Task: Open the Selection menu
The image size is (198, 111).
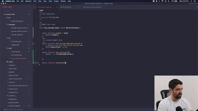Action: (x=28, y=1)
